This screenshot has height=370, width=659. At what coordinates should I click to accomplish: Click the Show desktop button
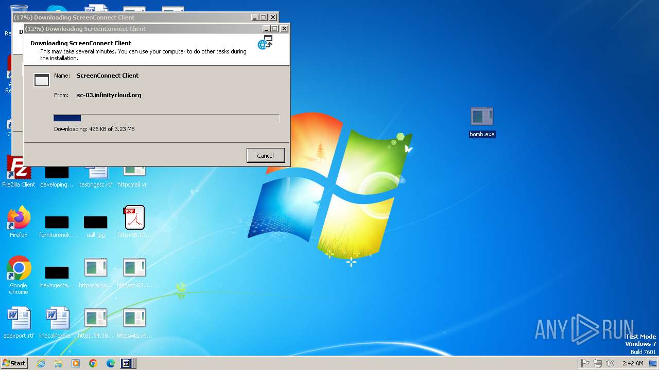click(x=653, y=363)
